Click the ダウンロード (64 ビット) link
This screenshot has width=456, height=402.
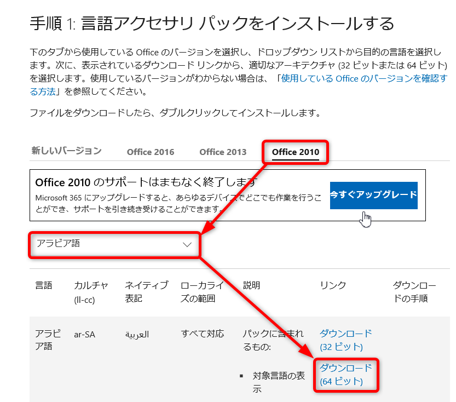(345, 374)
